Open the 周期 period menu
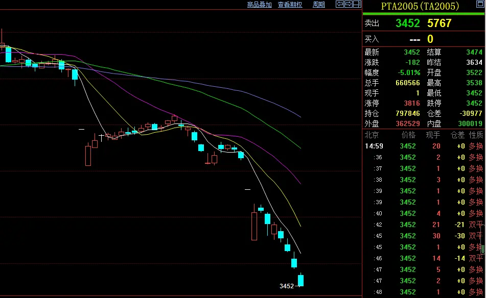 (318, 5)
